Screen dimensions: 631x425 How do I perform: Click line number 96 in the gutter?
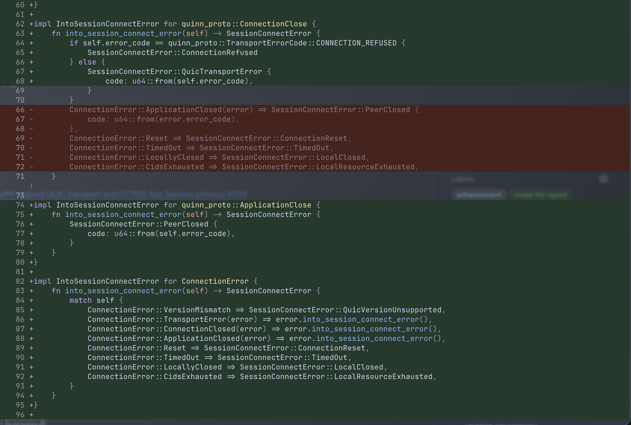click(x=20, y=415)
